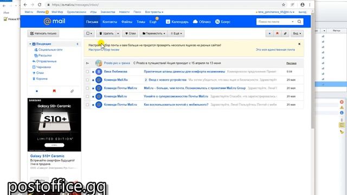Open the Chrome three-dot menu
This screenshot has height=195, width=347.
tap(310, 5)
